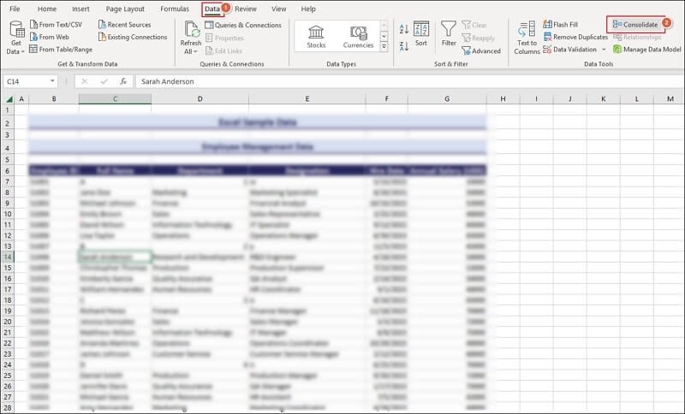Open the Page Layout tab
Viewport: 685px width, 414px height.
125,9
